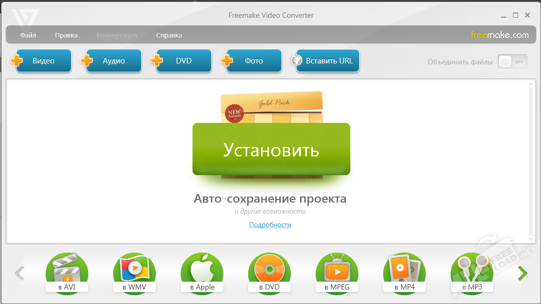Open the "Справка" help menu
The height and width of the screenshot is (304, 541).
click(x=169, y=35)
